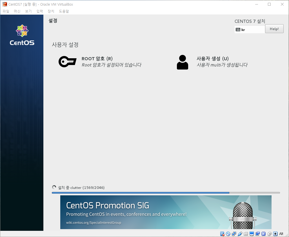Click the CentOS logo in the sidebar
Image resolution: width=289 pixels, height=237 pixels.
pos(22,35)
